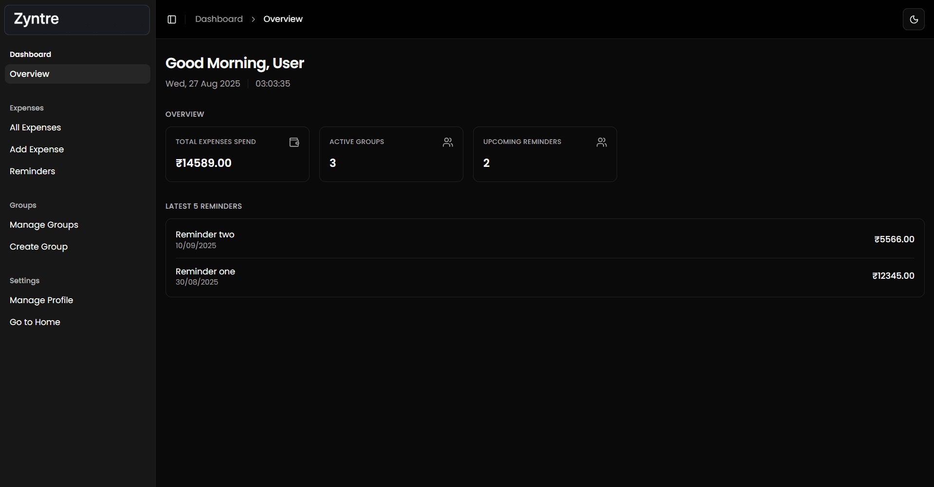The image size is (934, 487).
Task: Expand the Settings section header
Action: pos(24,280)
